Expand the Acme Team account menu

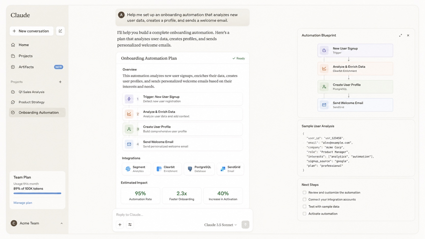coord(62,223)
